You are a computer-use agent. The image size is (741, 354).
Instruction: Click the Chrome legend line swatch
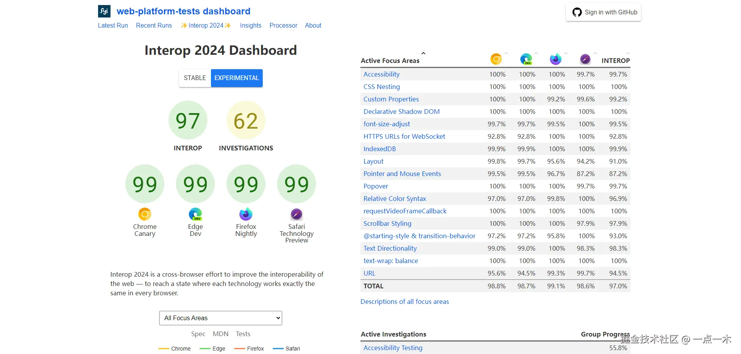(164, 349)
